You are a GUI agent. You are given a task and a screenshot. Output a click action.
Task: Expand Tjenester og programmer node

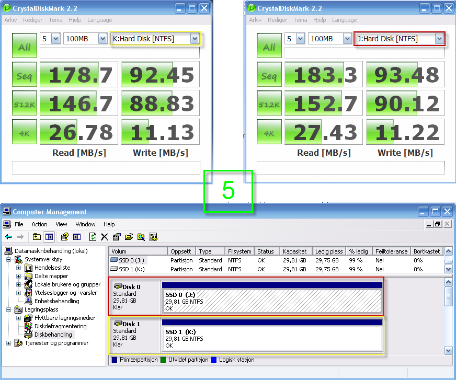point(9,343)
